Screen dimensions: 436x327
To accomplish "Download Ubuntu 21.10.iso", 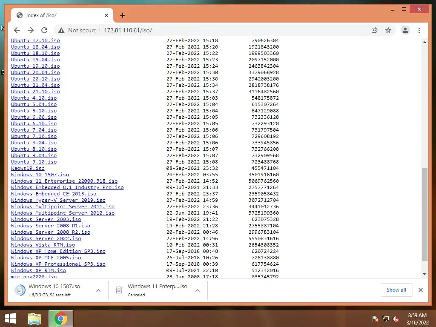I will coord(35,92).
